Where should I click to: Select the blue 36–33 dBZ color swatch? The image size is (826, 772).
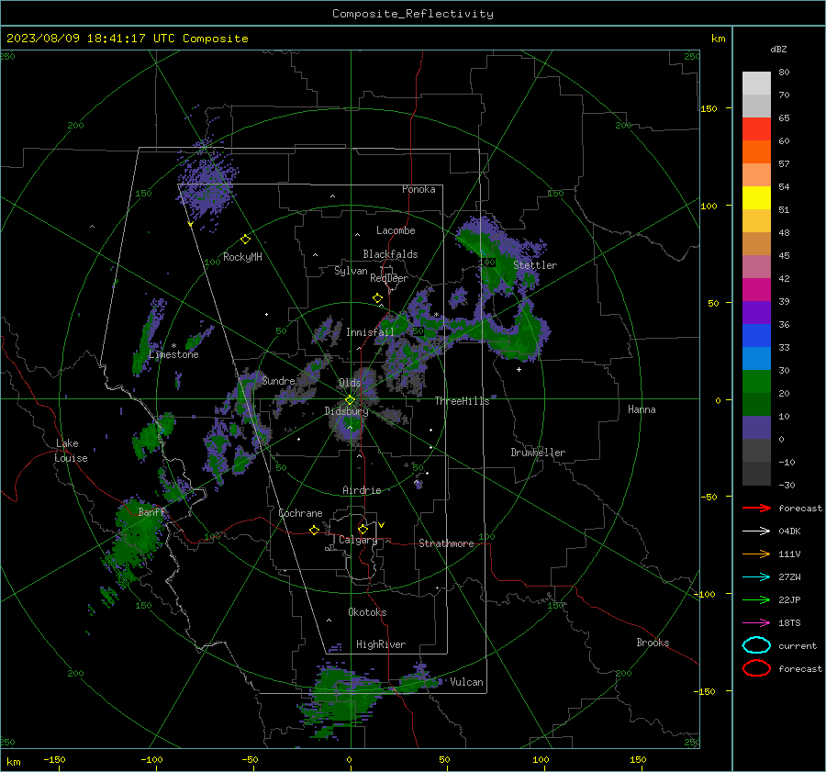click(x=756, y=336)
